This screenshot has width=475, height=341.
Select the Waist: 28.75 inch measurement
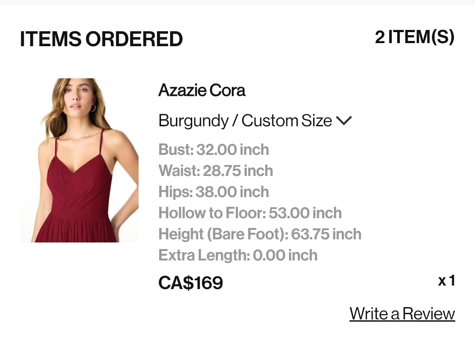click(216, 171)
